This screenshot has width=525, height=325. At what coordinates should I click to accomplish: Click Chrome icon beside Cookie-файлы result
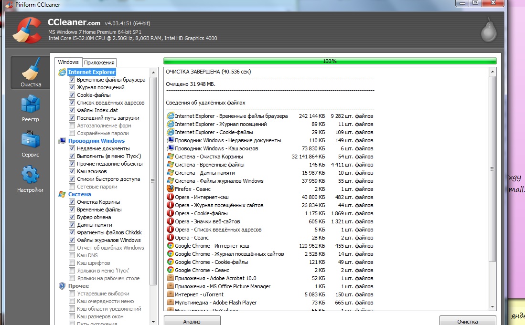click(171, 262)
